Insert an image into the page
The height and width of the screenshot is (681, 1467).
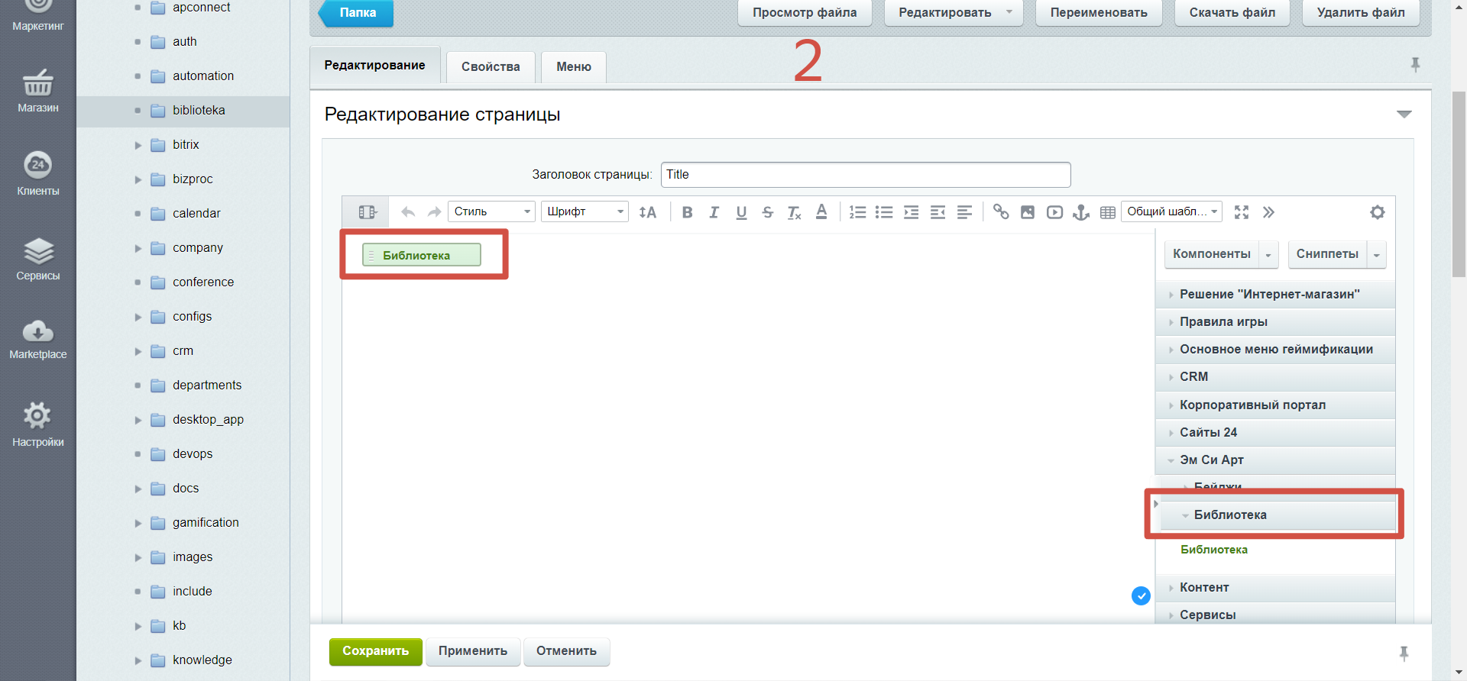pos(1028,212)
